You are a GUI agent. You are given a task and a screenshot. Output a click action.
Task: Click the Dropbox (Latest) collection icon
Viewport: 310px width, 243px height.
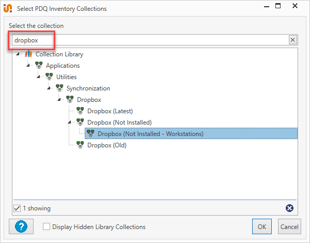pyautogui.click(x=80, y=111)
